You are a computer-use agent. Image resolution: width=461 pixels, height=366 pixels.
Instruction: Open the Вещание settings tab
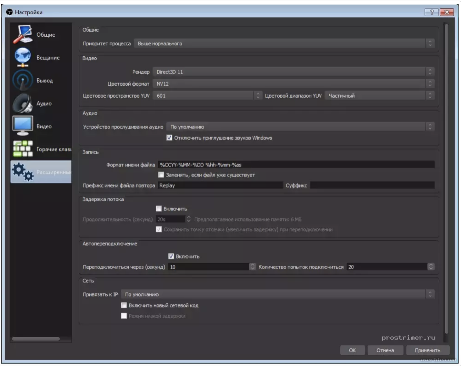[x=41, y=57]
